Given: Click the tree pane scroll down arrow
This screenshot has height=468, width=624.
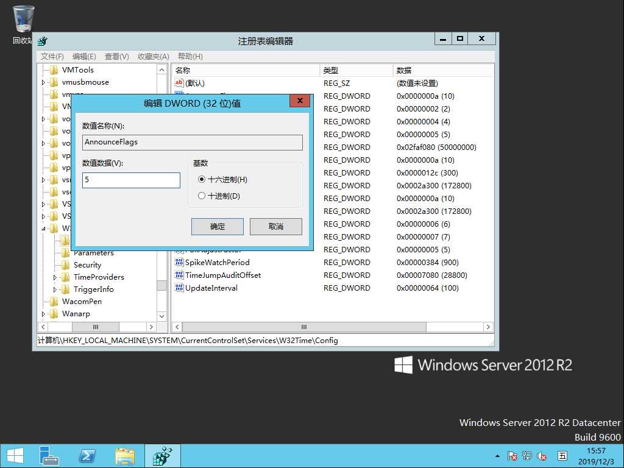Looking at the screenshot, I should 161,316.
